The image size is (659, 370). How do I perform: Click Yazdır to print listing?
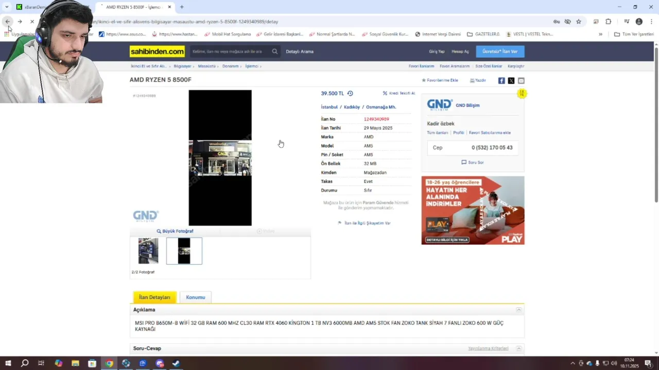[478, 81]
